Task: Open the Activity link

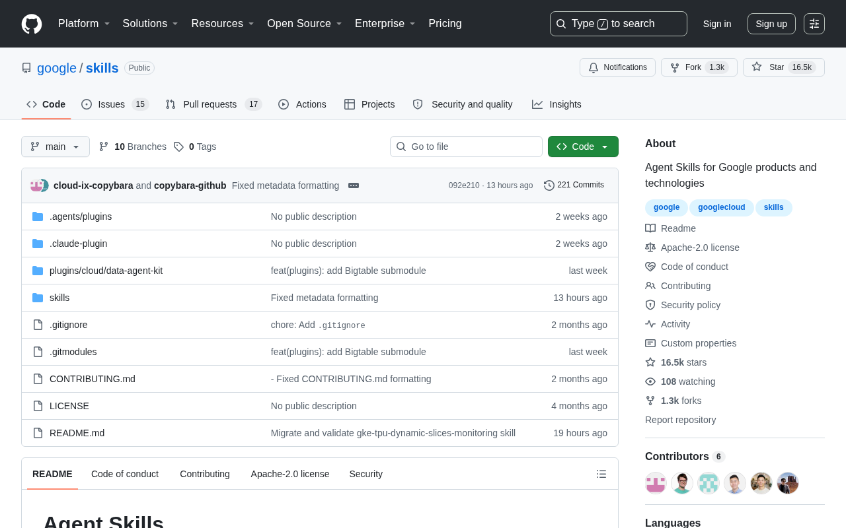Action: (668, 324)
